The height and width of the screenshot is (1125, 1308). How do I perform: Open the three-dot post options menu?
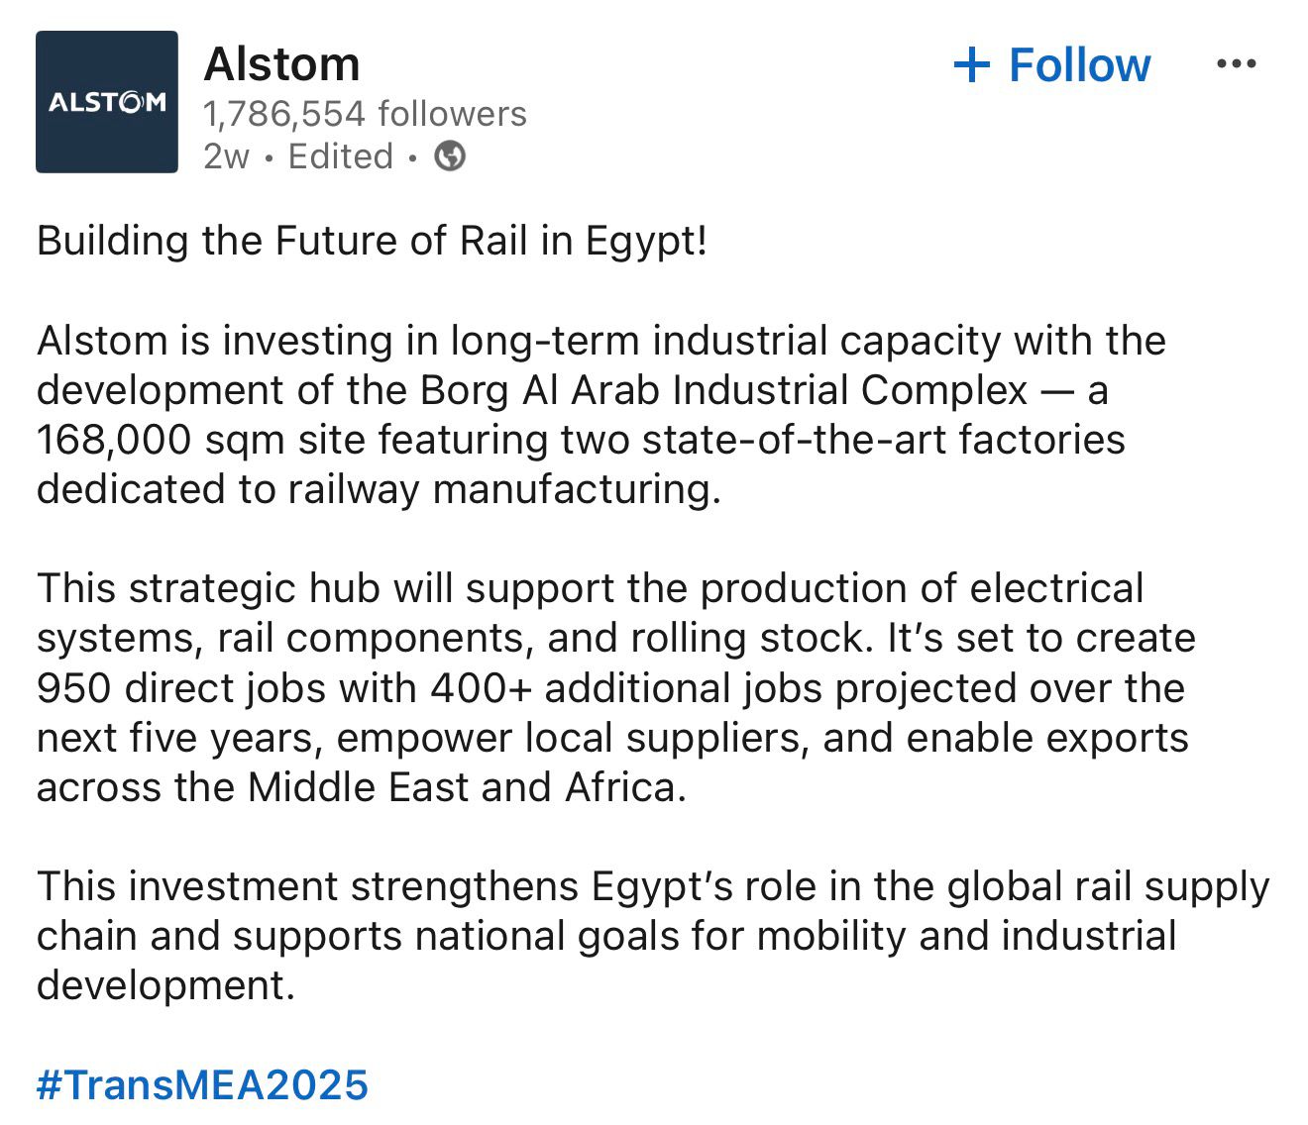coord(1235,64)
